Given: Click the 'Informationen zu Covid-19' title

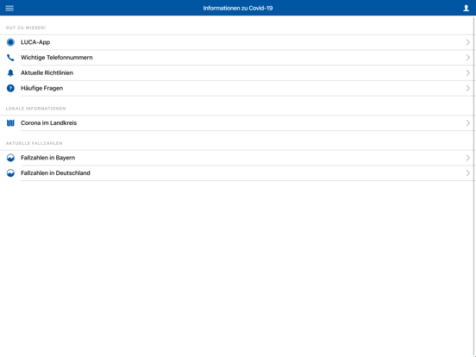Looking at the screenshot, I should (238, 9).
